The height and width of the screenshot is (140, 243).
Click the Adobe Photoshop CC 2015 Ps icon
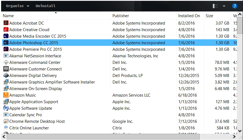(6, 43)
